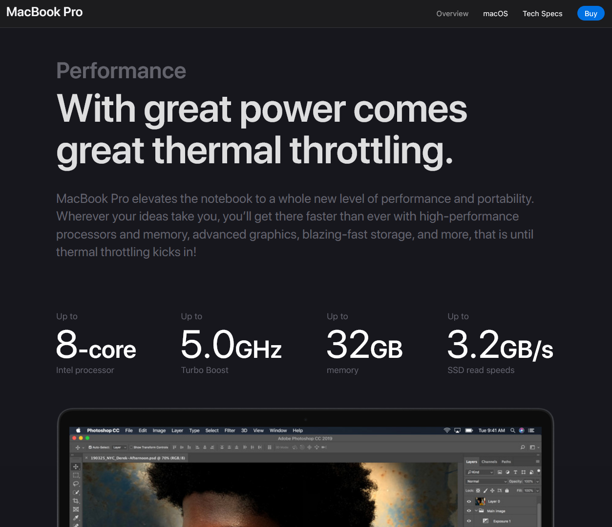Select the Move tool in Photoshop toolbox
Image resolution: width=612 pixels, height=527 pixels.
76,467
